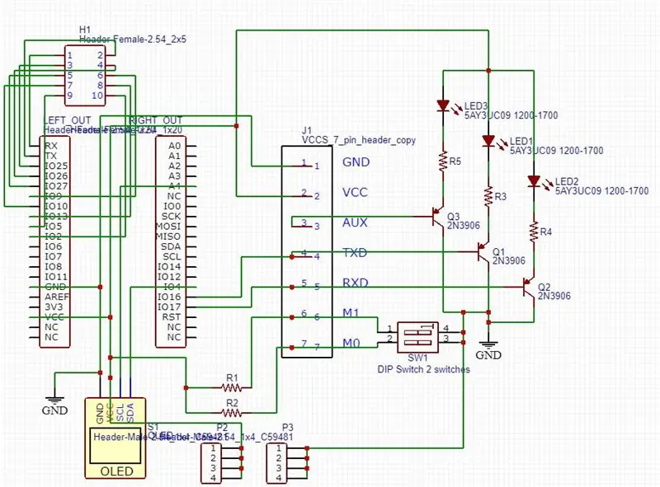Click the M0 pin label on J1

351,344
